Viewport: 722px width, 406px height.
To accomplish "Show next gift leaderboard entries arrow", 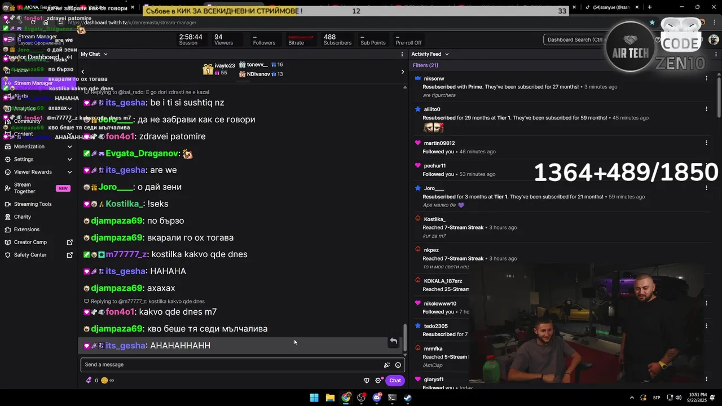I will click(x=402, y=72).
